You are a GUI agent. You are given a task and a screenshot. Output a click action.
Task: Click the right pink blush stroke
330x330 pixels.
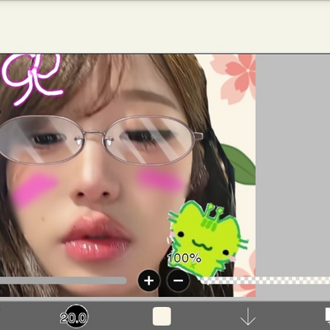tap(161, 179)
